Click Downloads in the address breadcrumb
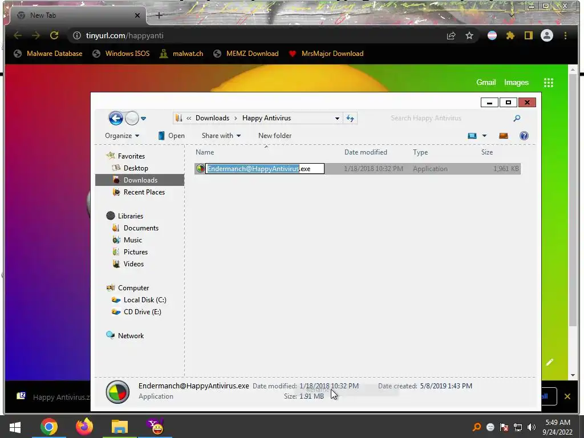 coord(212,118)
